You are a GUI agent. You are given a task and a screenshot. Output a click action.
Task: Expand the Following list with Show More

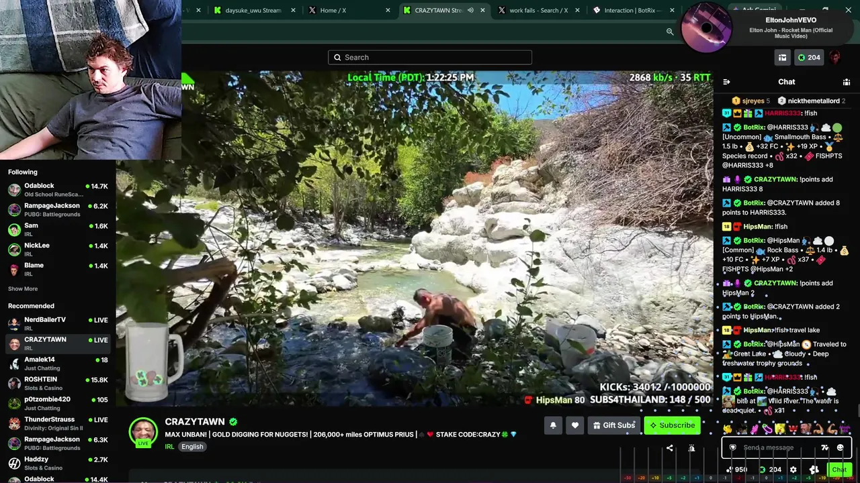[x=23, y=289]
